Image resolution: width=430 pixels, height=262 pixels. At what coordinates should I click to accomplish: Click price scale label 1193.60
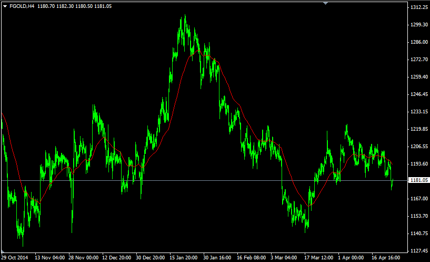(419, 163)
